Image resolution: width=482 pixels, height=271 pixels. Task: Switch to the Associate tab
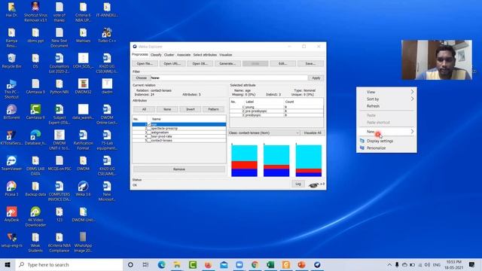[x=184, y=55]
